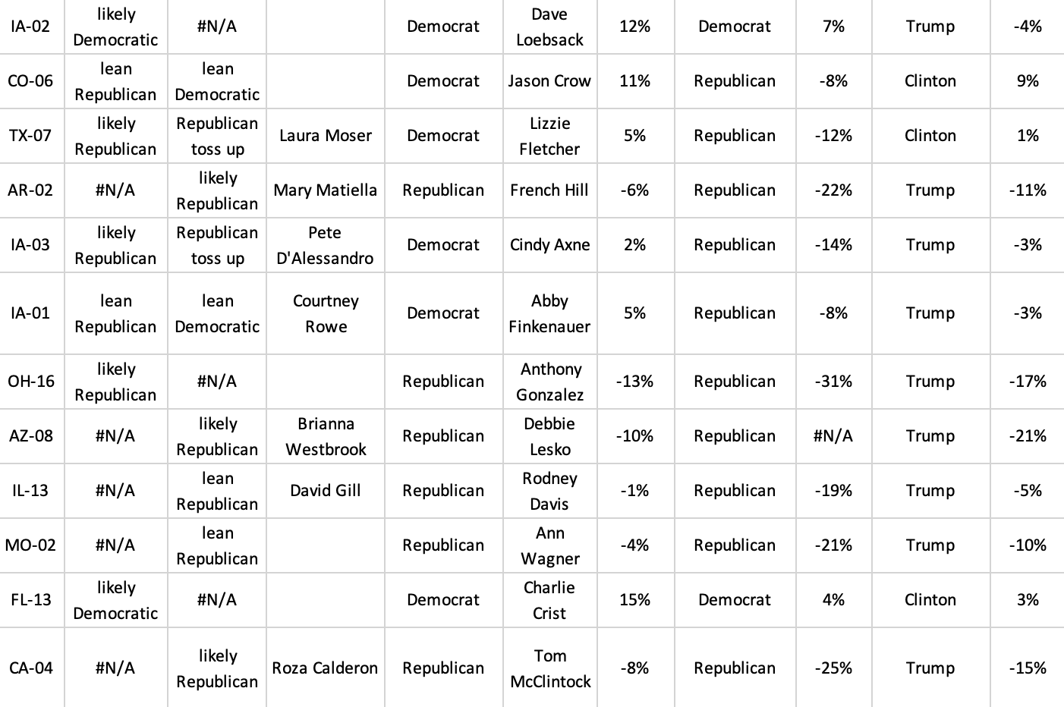Select the Pete D'Alessandro cell
The height and width of the screenshot is (707, 1064).
(x=325, y=245)
